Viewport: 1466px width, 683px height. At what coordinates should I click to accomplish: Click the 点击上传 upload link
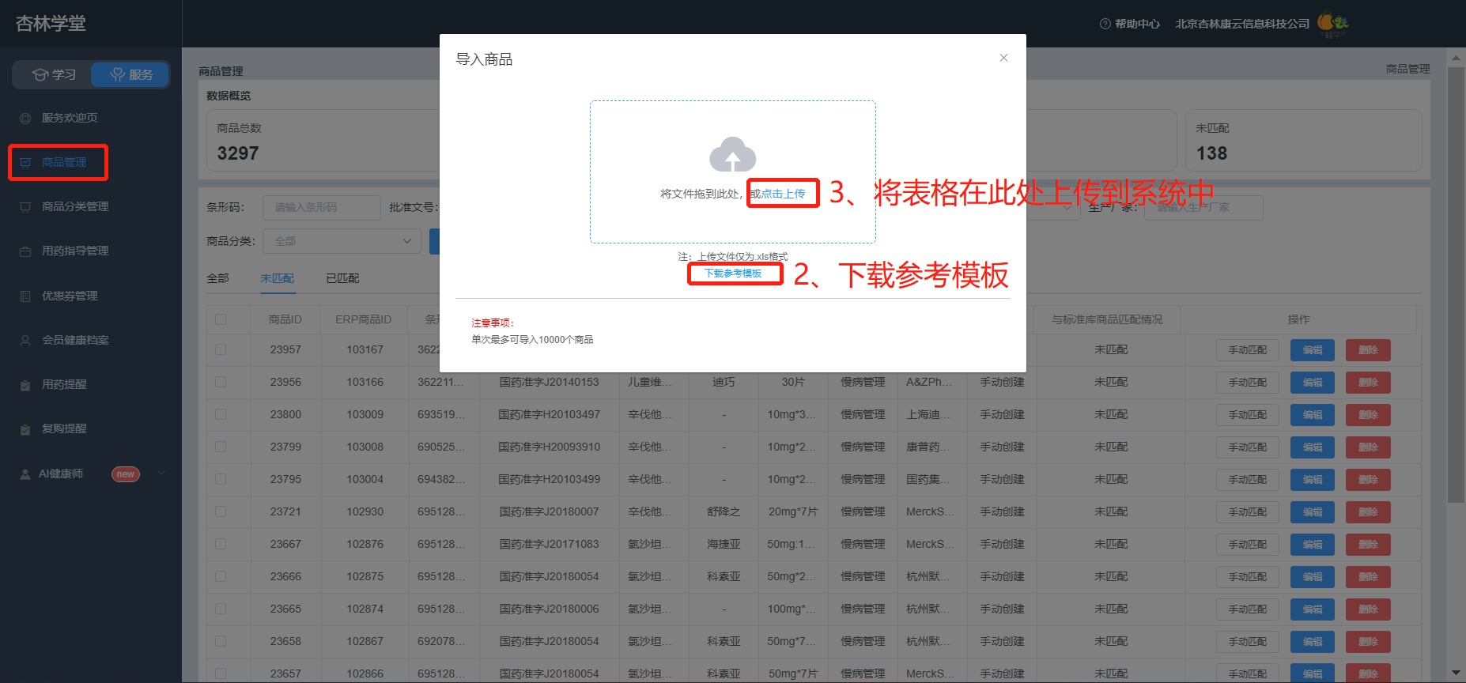tap(783, 194)
